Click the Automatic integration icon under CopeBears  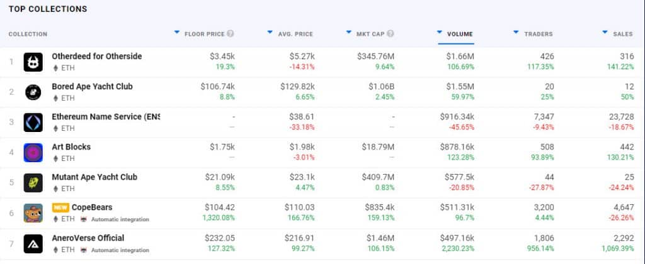pos(84,219)
